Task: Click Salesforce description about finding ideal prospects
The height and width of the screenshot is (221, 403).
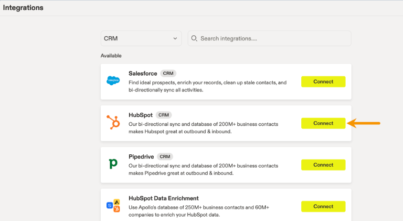Action: pyautogui.click(x=207, y=86)
